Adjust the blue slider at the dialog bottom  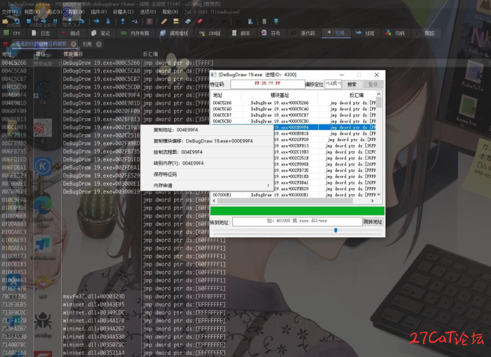[x=336, y=230]
